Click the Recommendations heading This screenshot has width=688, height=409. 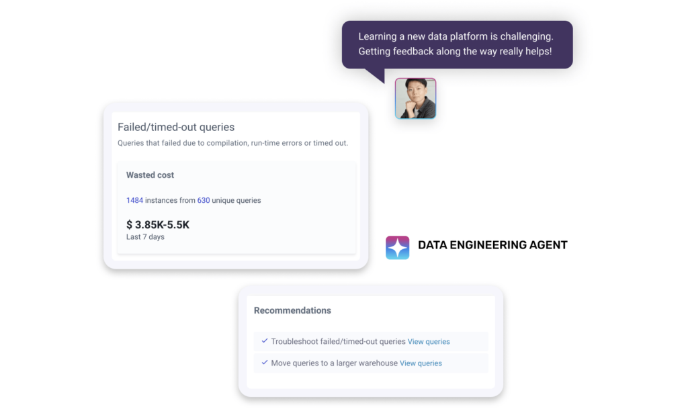click(x=292, y=310)
